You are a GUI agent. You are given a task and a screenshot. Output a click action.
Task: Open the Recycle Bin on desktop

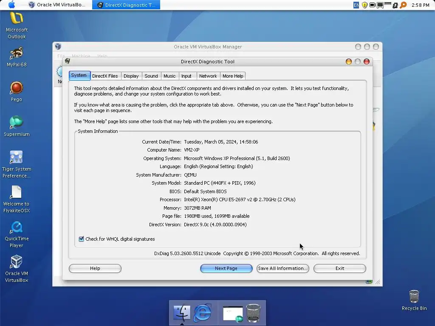tap(414, 300)
